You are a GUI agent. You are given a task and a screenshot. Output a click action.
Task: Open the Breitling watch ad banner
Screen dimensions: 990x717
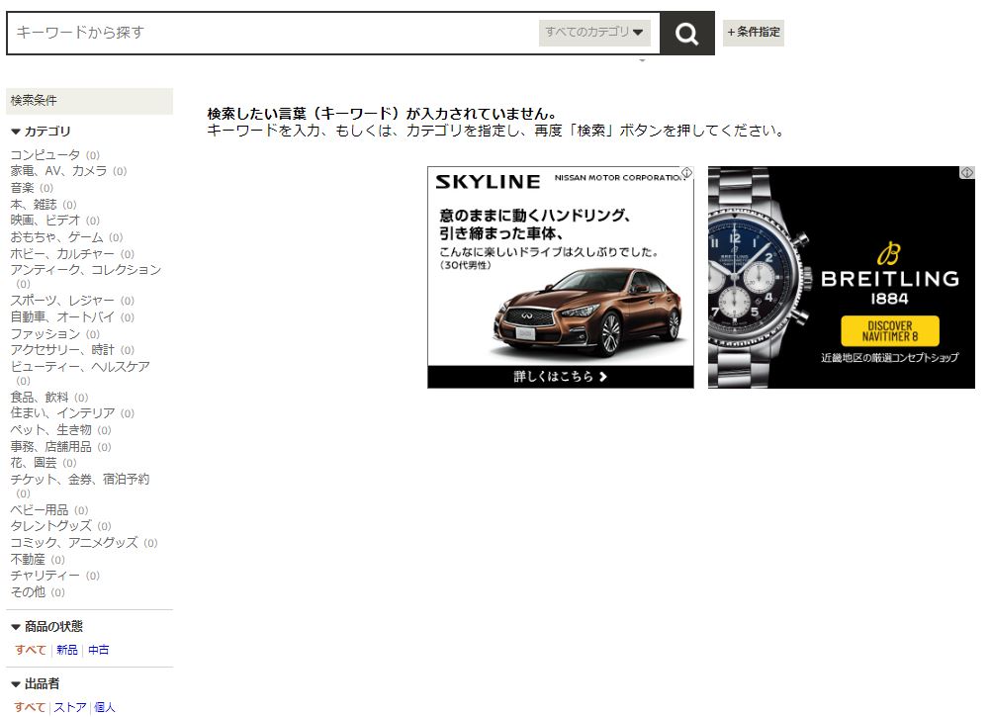842,277
